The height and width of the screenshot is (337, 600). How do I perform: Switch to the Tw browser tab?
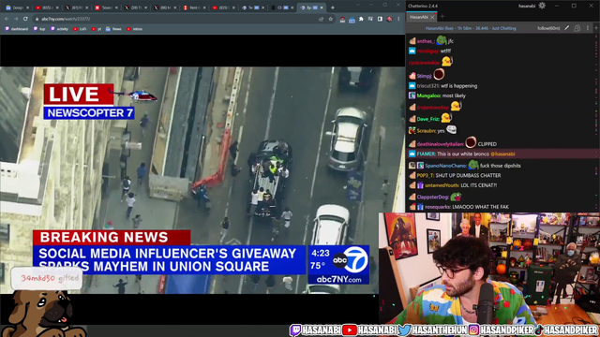coord(252,7)
